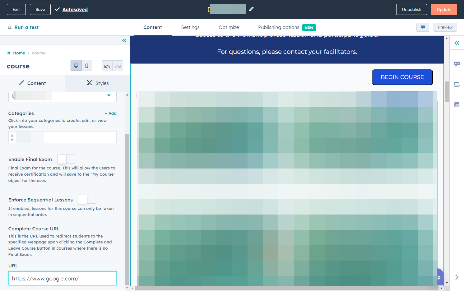Collapse the left sidebar with double chevron
Viewport: 464px width, 291px height.
(x=124, y=40)
